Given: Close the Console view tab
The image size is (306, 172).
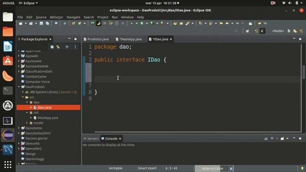Looking at the screenshot, I should tap(120, 139).
